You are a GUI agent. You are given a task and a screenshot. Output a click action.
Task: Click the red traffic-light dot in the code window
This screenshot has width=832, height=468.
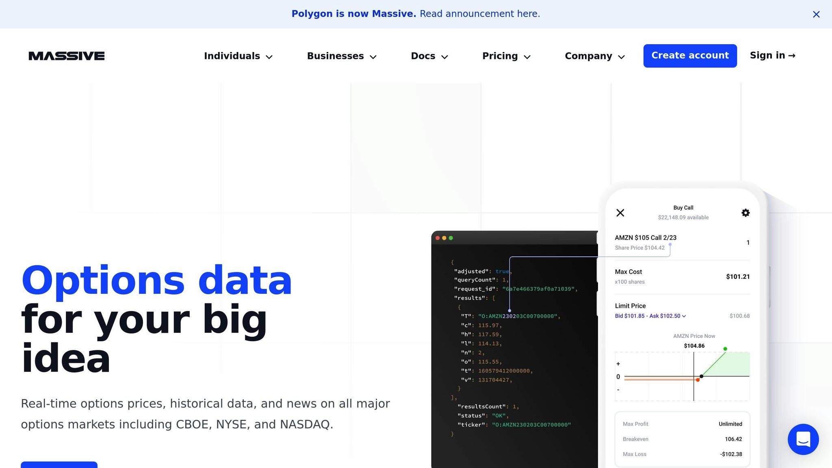tap(438, 238)
